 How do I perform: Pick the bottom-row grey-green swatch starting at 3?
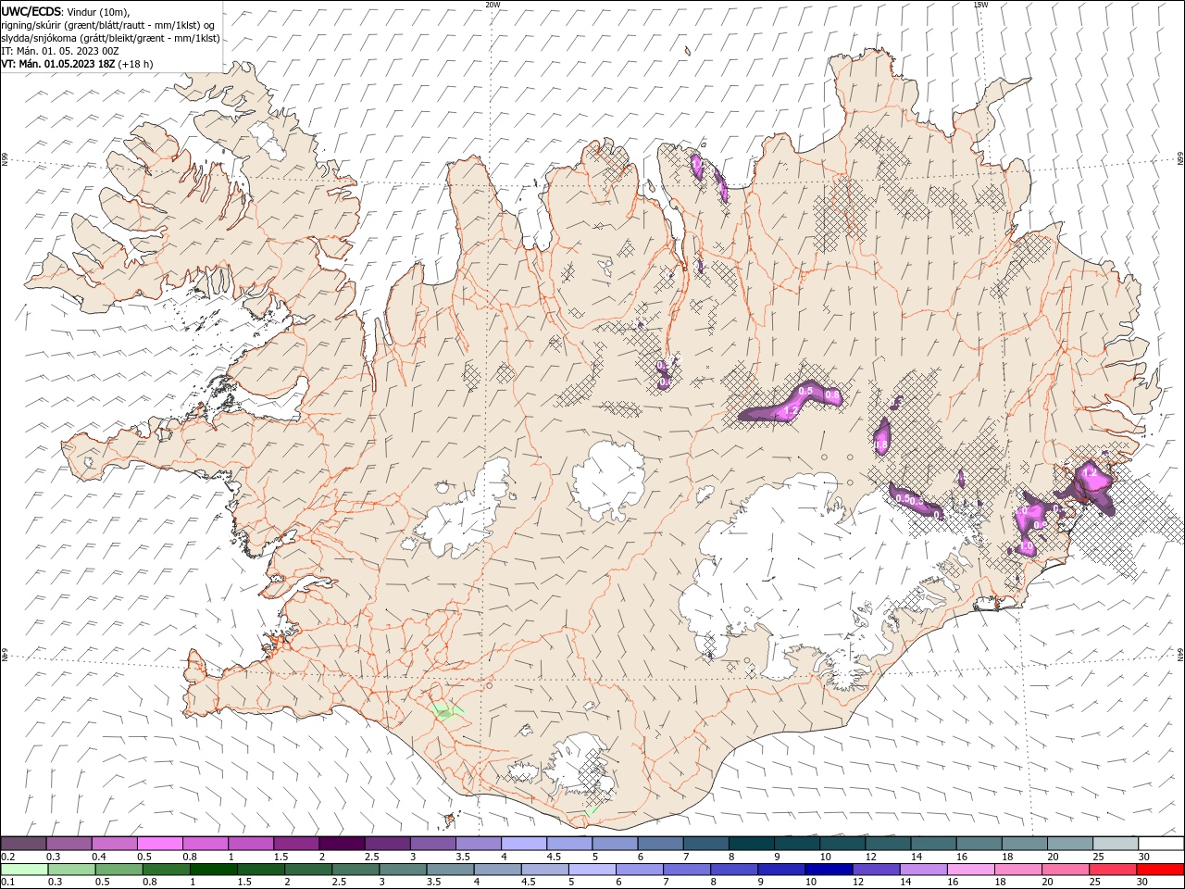tap(403, 870)
